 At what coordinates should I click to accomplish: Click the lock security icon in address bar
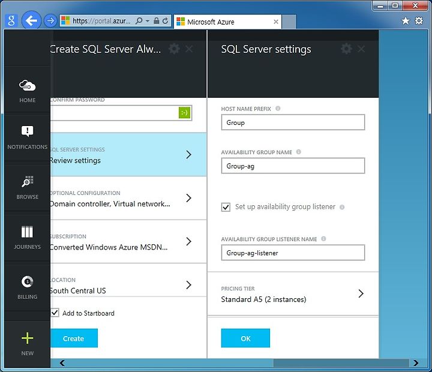tap(156, 20)
